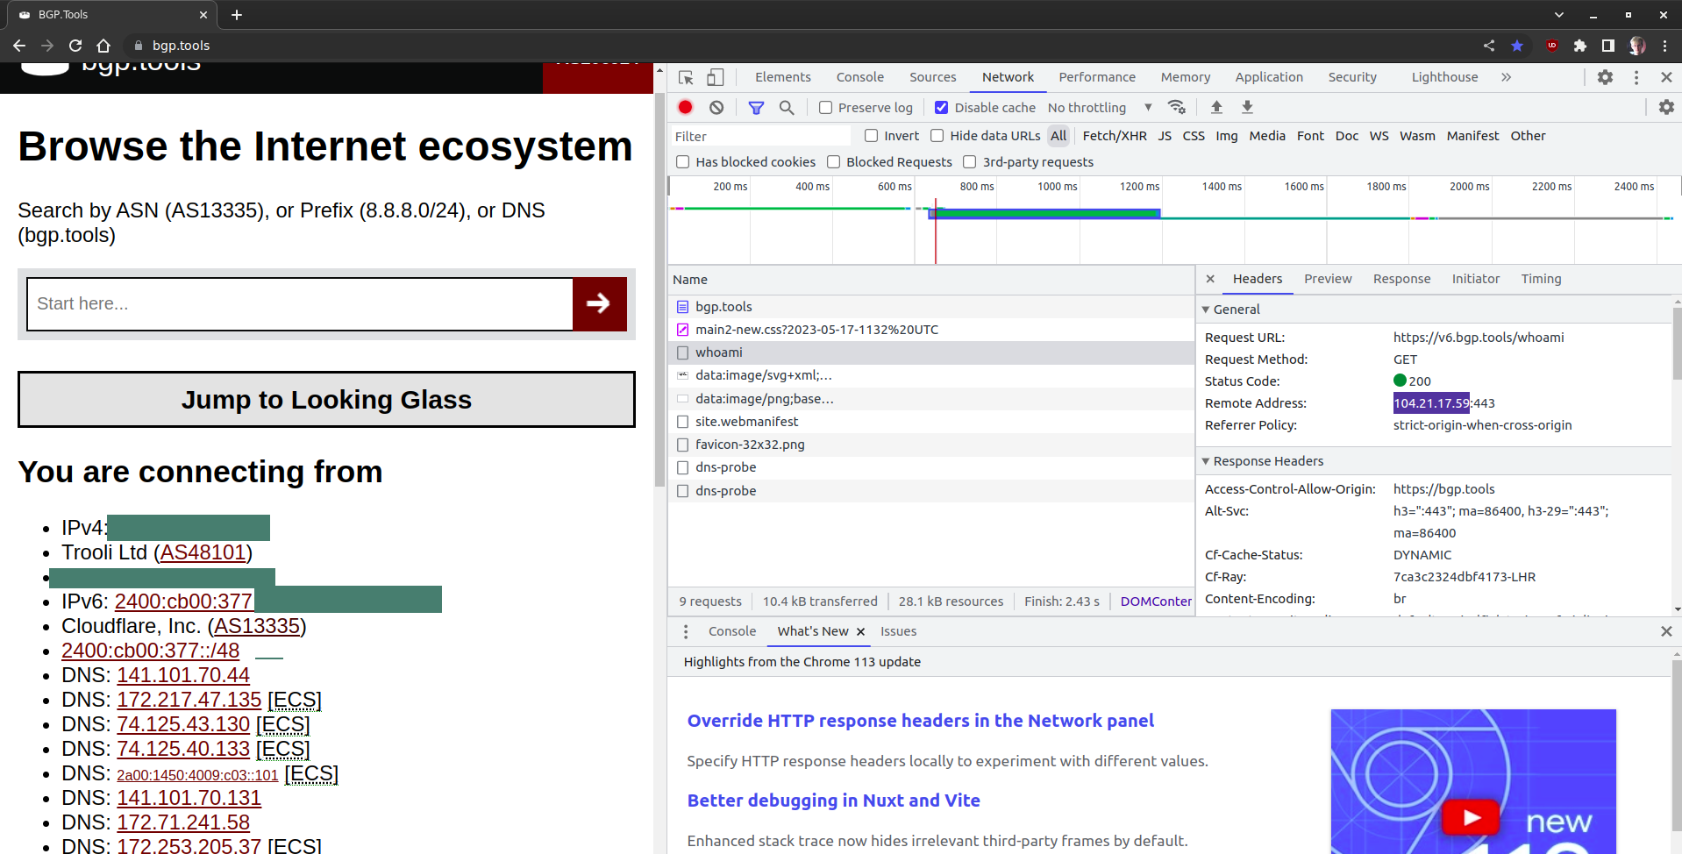Click the Jump to Looking Glass button
The height and width of the screenshot is (854, 1682).
click(326, 400)
